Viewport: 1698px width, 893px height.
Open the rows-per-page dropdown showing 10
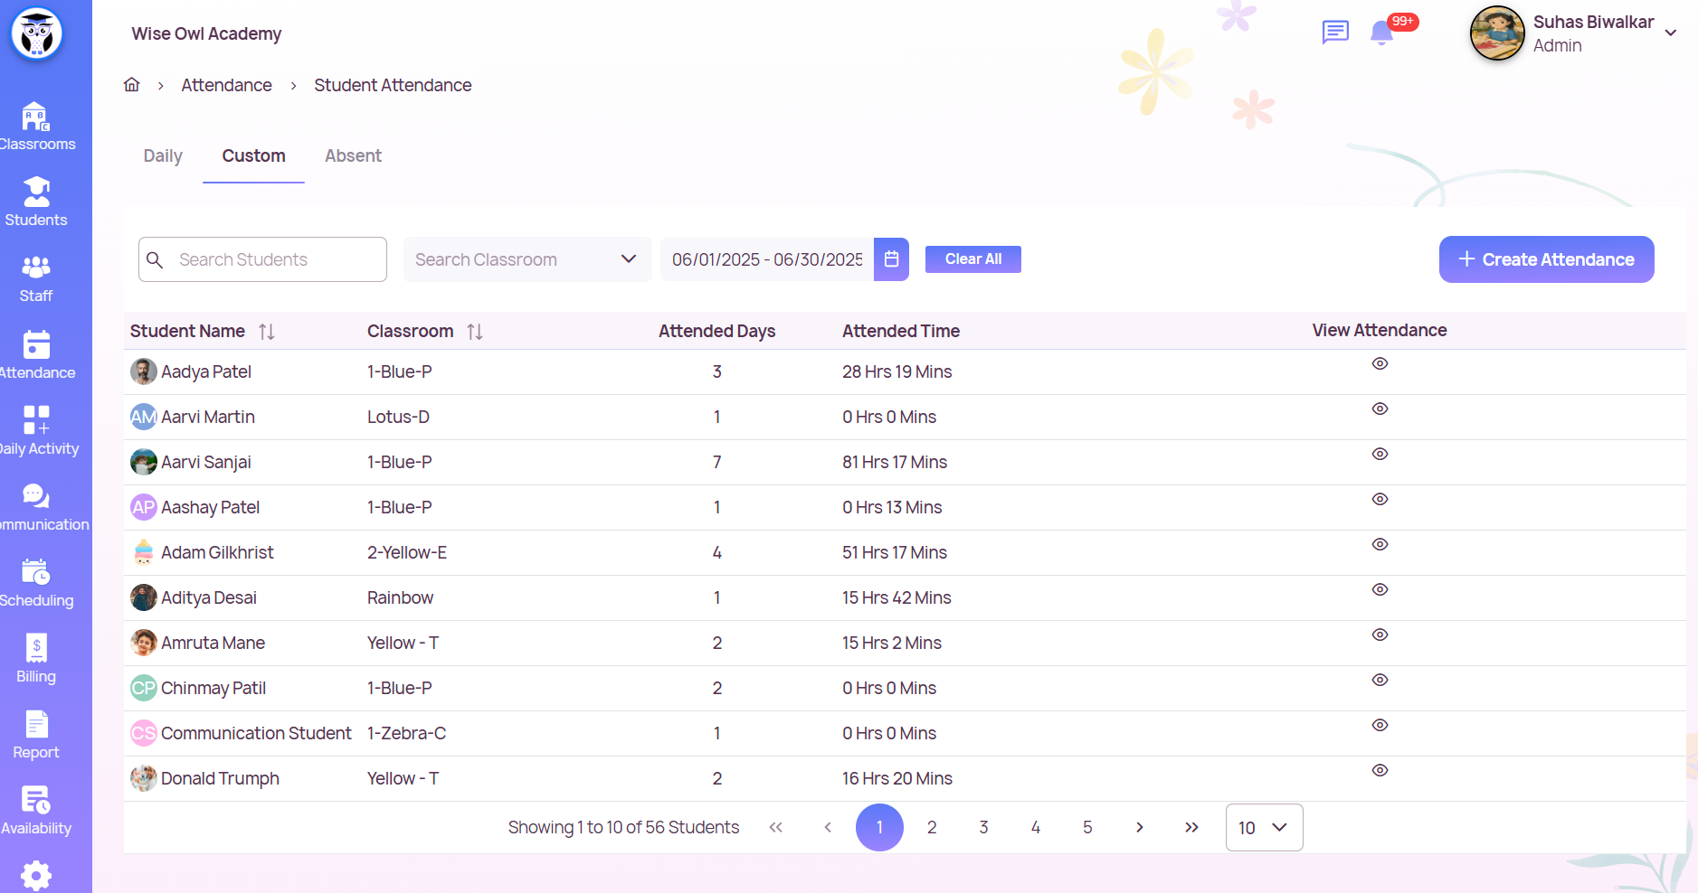click(1264, 827)
